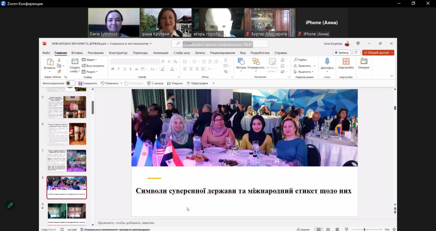The image size is (436, 231).
Task: Click the Iryna Krupenya account name
Action: tap(333, 44)
